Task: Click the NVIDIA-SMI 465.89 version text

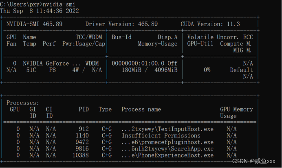Action: [34, 24]
